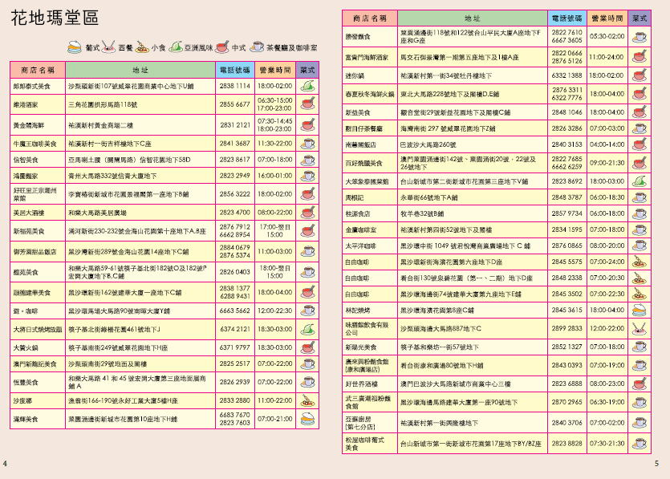The width and height of the screenshot is (670, 479).
Task: Click the 茶餐廳及咖啡室 cup icon in the legend
Action: click(257, 47)
